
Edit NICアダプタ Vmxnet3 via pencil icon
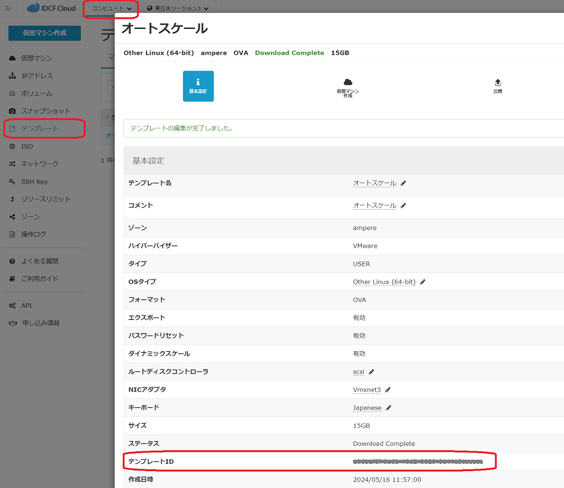(388, 390)
